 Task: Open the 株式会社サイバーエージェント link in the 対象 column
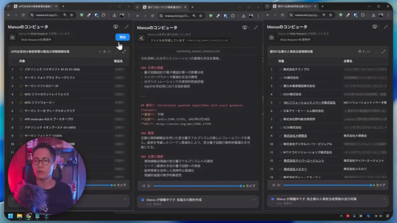coord(304,161)
